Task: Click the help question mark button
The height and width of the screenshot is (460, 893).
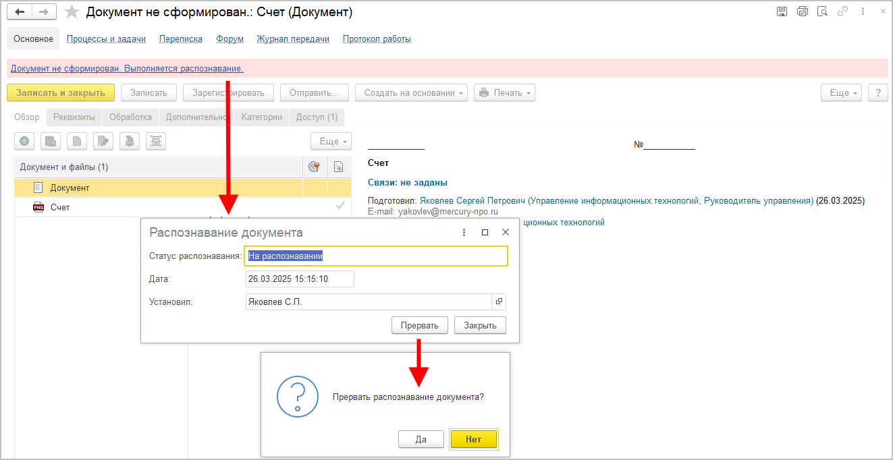Action: pos(877,92)
